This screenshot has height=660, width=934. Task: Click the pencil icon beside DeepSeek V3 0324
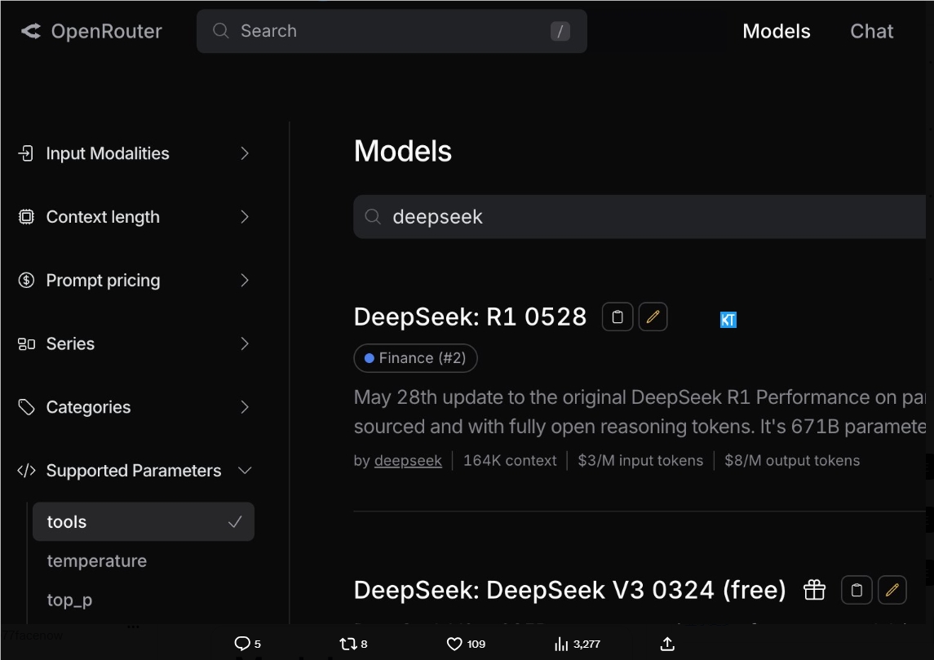(x=892, y=590)
